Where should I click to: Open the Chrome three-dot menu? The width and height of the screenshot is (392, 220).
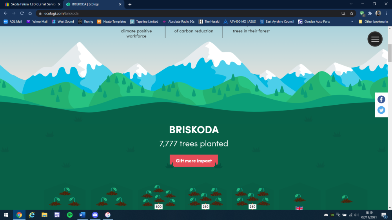[386, 13]
